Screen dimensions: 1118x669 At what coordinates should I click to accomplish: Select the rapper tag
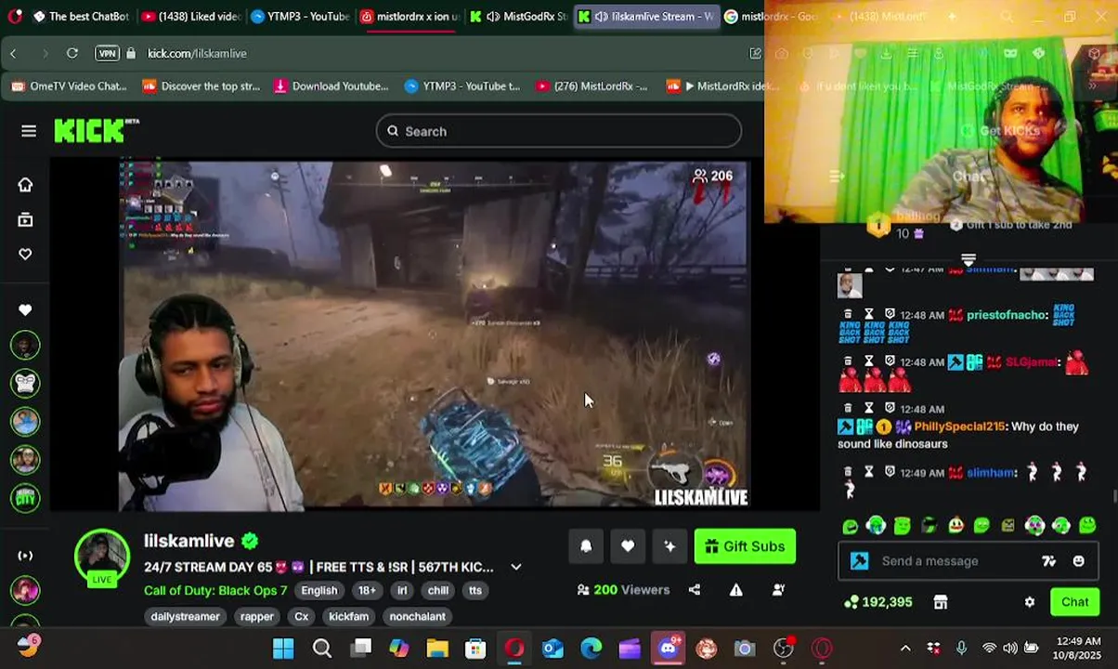tap(257, 616)
